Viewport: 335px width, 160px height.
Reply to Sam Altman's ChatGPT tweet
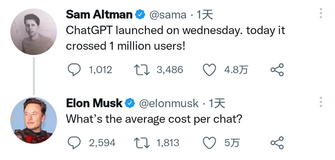(x=74, y=70)
